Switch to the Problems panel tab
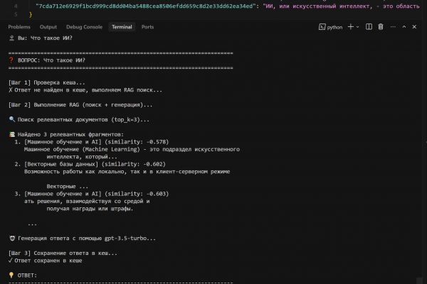Screen dimensions: 427x284 click(x=19, y=27)
